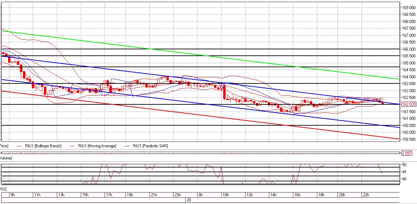Click the 162 500 price axis label
This screenshot has width=417, height=204.
tap(409, 98)
